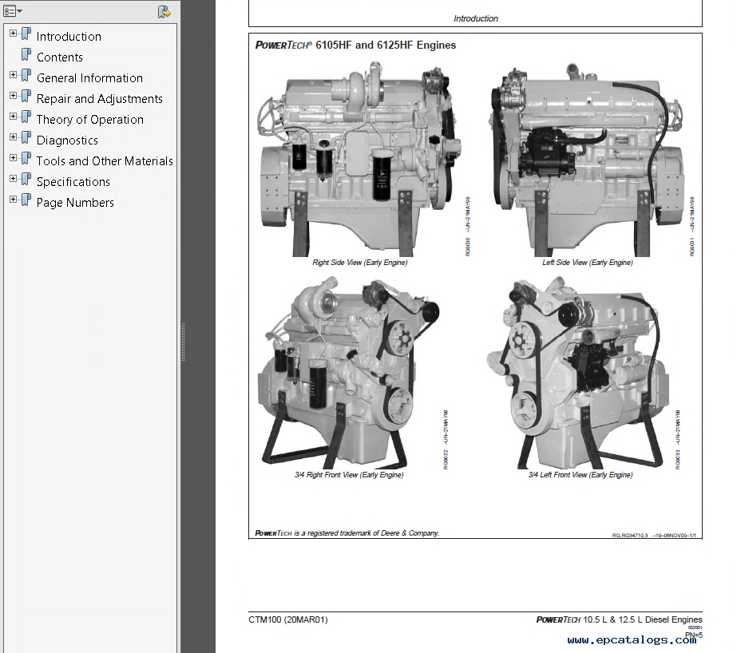
Task: Click the find current bookmark icon
Action: coord(164,12)
